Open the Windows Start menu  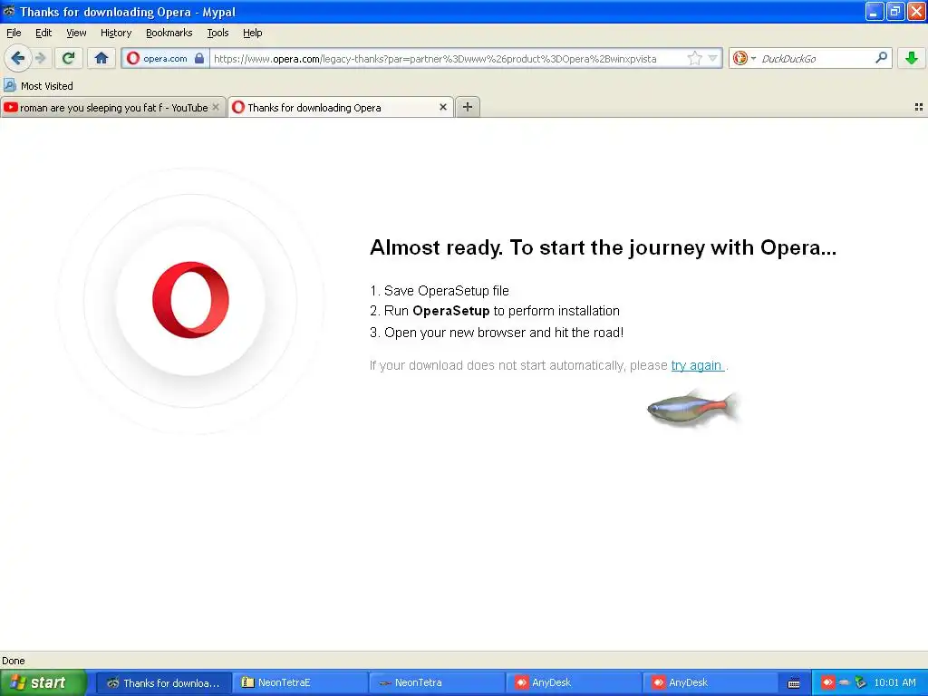43,682
